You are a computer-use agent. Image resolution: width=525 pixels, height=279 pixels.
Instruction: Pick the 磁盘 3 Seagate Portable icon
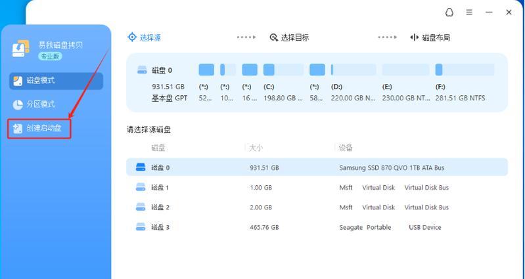click(x=141, y=227)
